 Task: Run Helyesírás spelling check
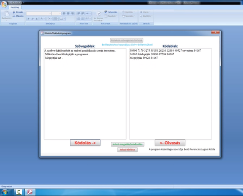pos(111,12)
